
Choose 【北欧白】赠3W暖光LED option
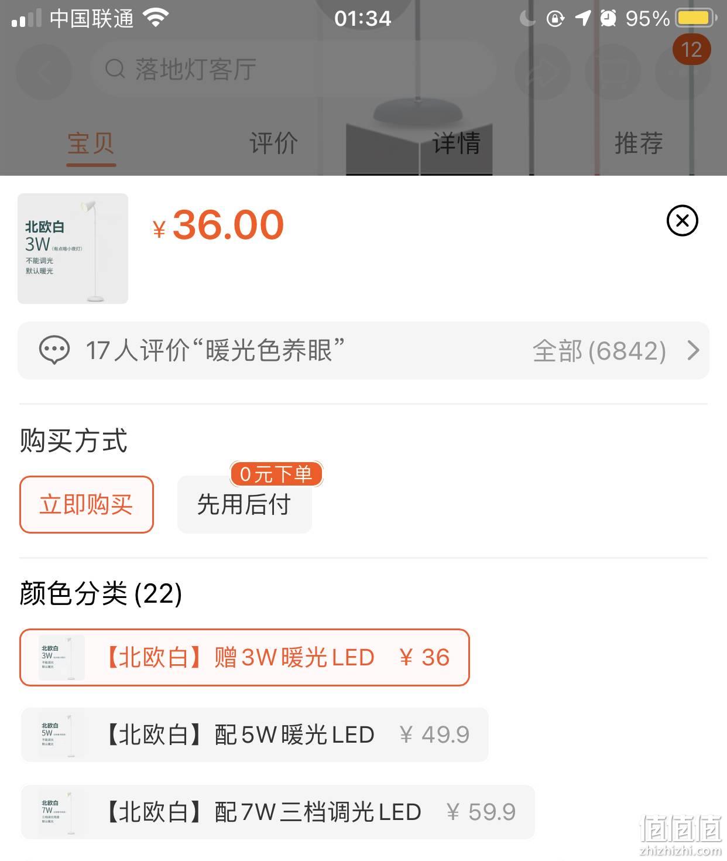245,657
